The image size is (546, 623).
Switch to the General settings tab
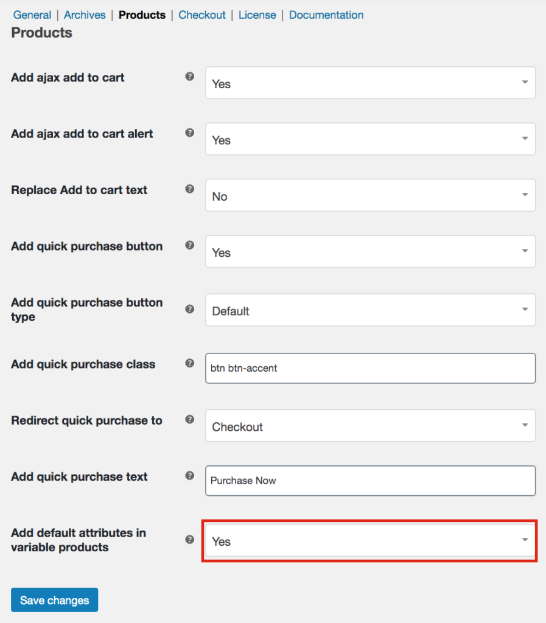click(x=32, y=15)
